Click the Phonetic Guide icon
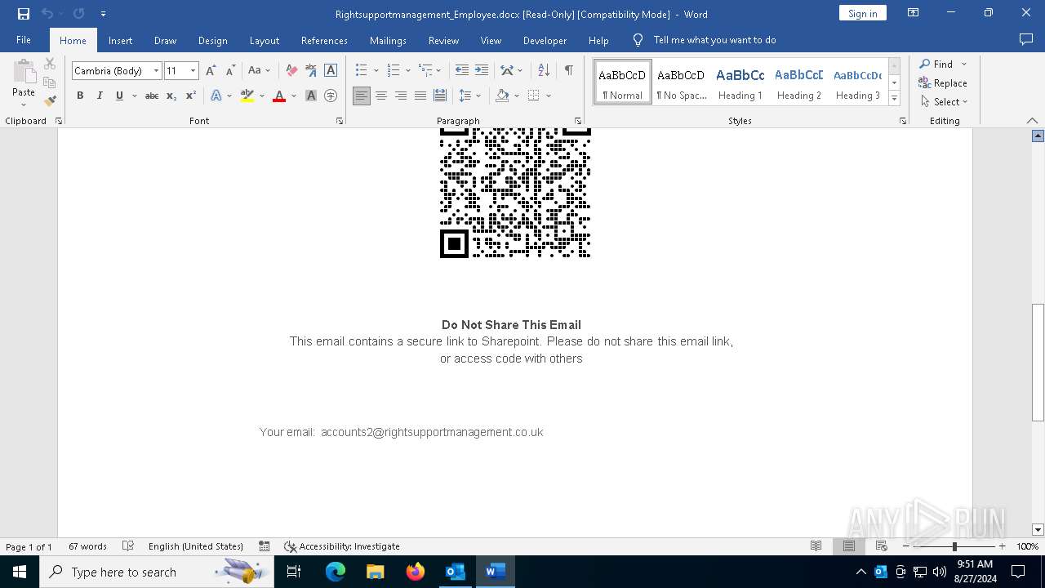 click(x=311, y=70)
